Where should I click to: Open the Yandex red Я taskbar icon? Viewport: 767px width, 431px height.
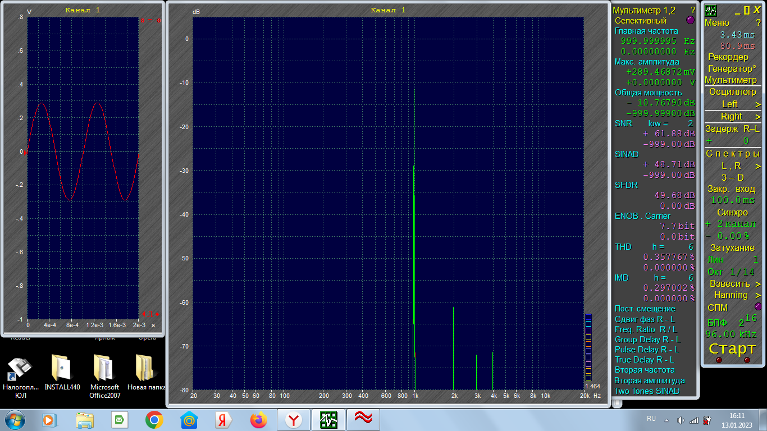pyautogui.click(x=224, y=420)
